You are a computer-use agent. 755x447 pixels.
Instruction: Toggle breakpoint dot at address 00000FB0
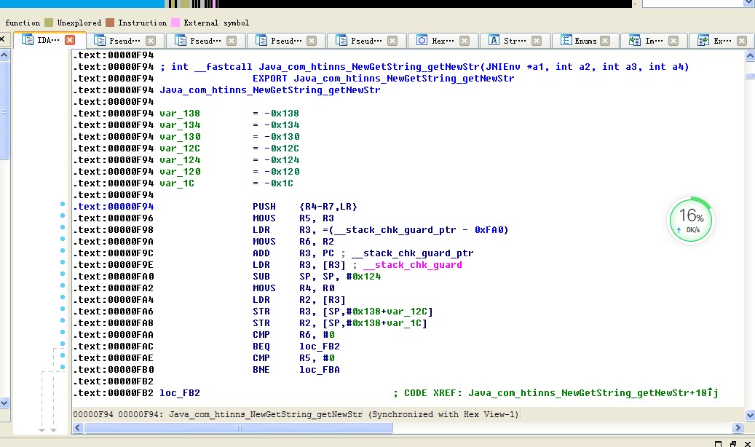[63, 367]
